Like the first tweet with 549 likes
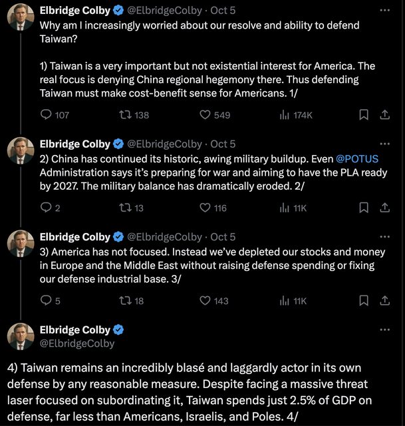Image resolution: width=405 pixels, height=426 pixels. point(205,115)
